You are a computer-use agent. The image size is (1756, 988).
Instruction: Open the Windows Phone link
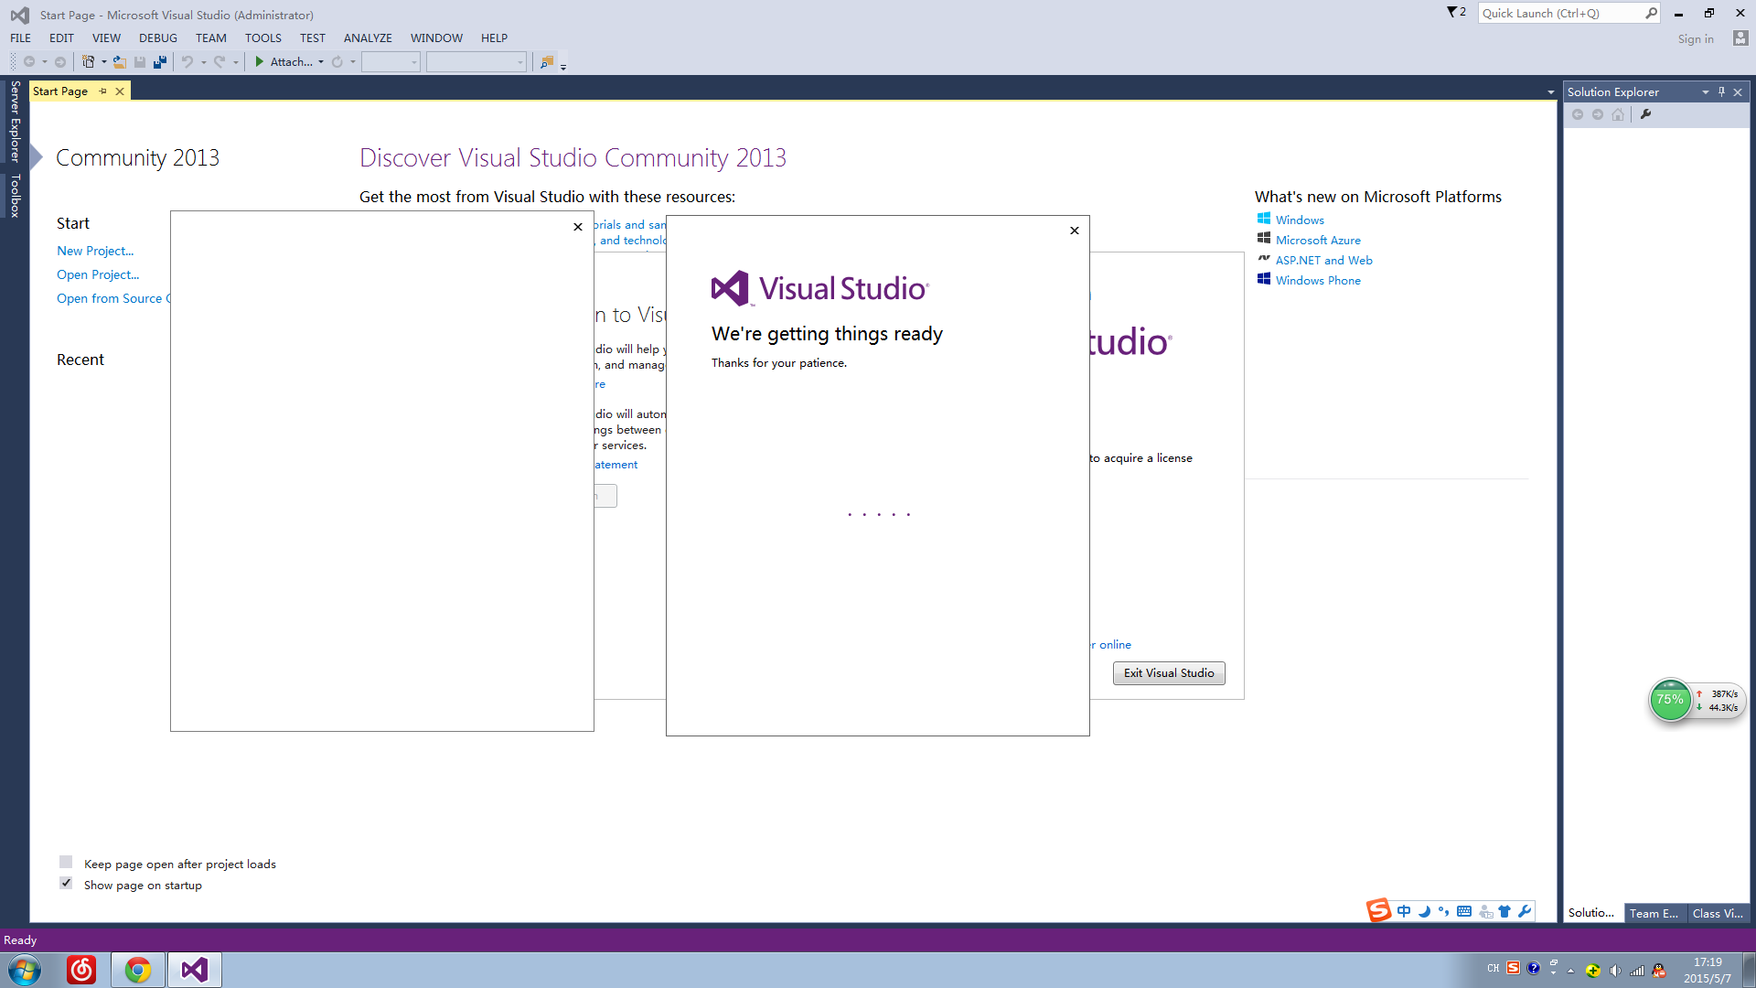pyautogui.click(x=1318, y=280)
